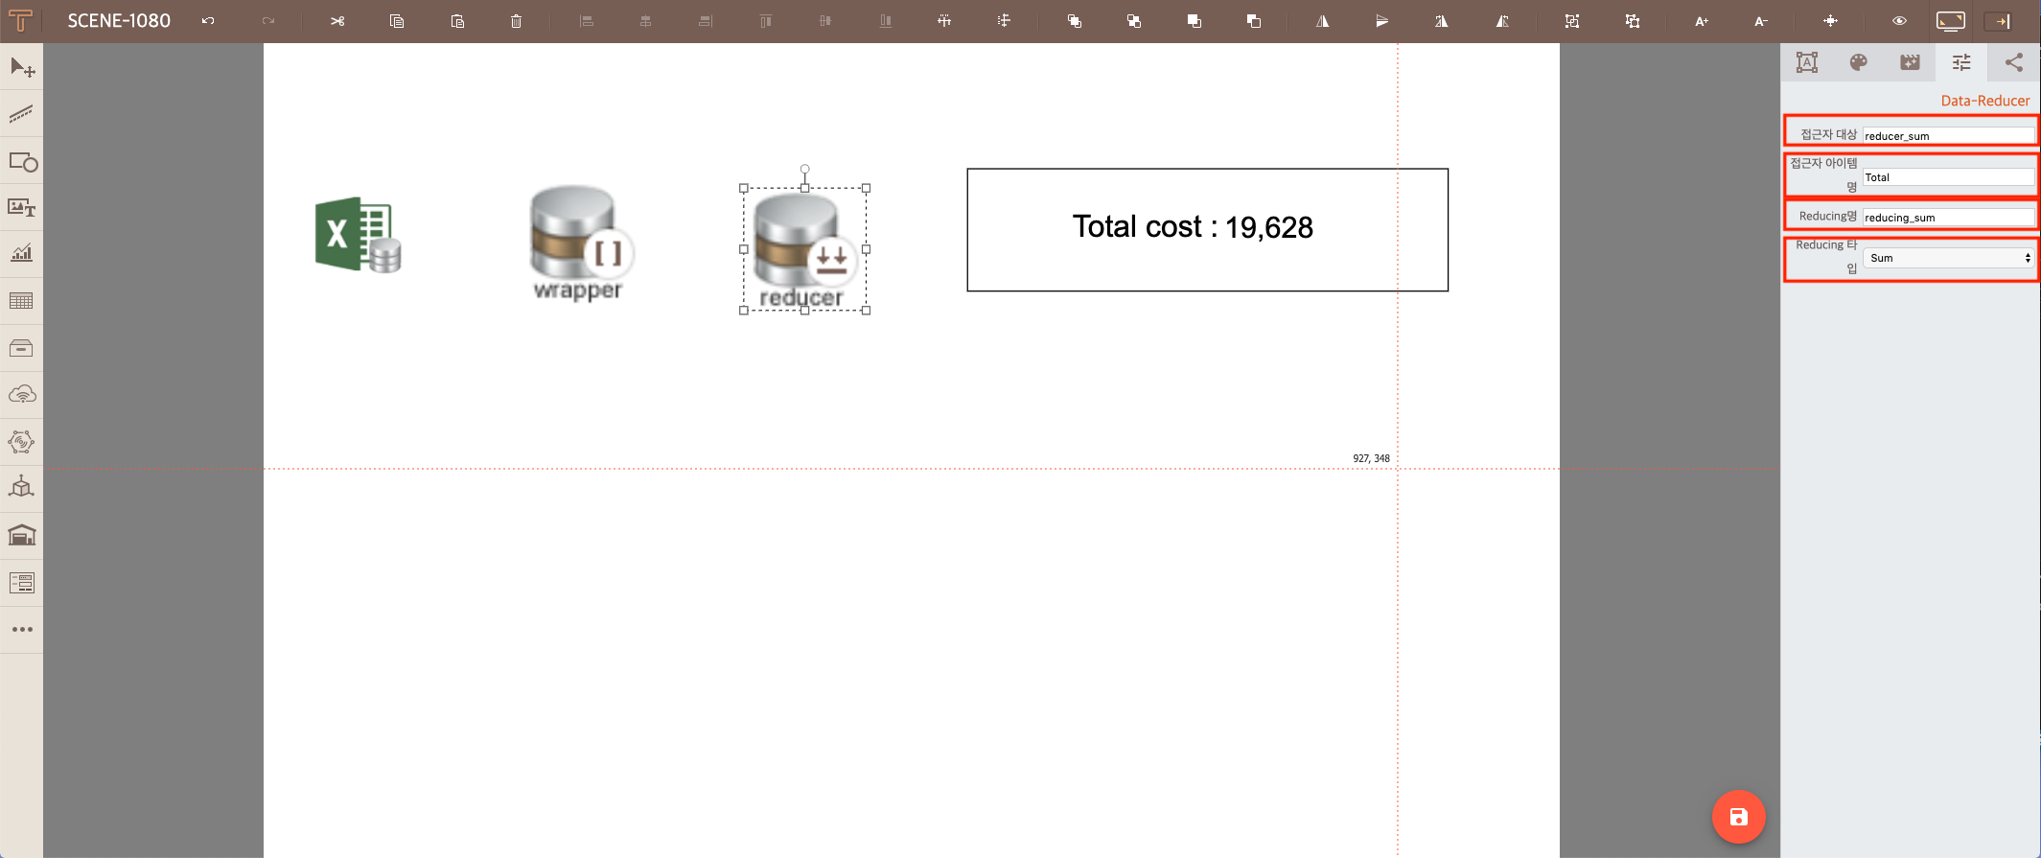Show more tools via ellipsis
Screen dimensions: 2041x858
tap(22, 630)
